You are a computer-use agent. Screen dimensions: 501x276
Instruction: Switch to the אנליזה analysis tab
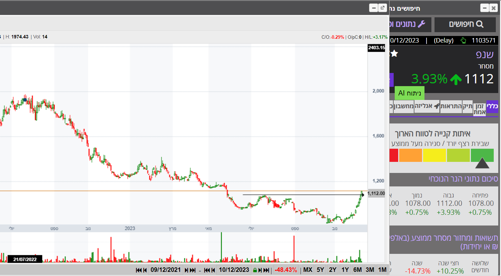[x=427, y=106]
